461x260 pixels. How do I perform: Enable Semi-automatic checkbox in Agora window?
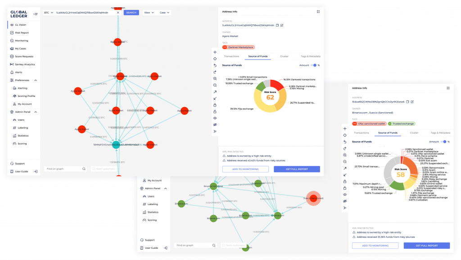[94, 169]
